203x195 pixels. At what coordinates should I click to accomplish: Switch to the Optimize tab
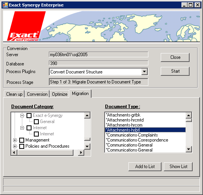pyautogui.click(x=60, y=94)
